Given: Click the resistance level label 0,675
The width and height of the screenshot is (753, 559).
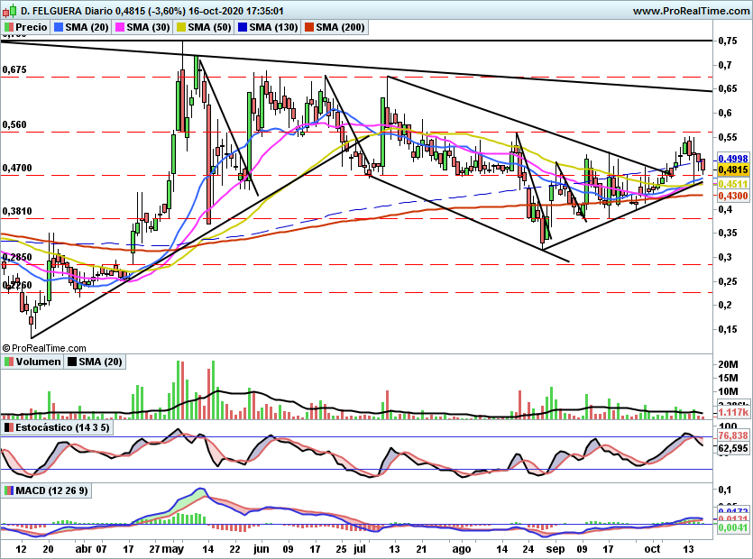Looking at the screenshot, I should pyautogui.click(x=14, y=69).
